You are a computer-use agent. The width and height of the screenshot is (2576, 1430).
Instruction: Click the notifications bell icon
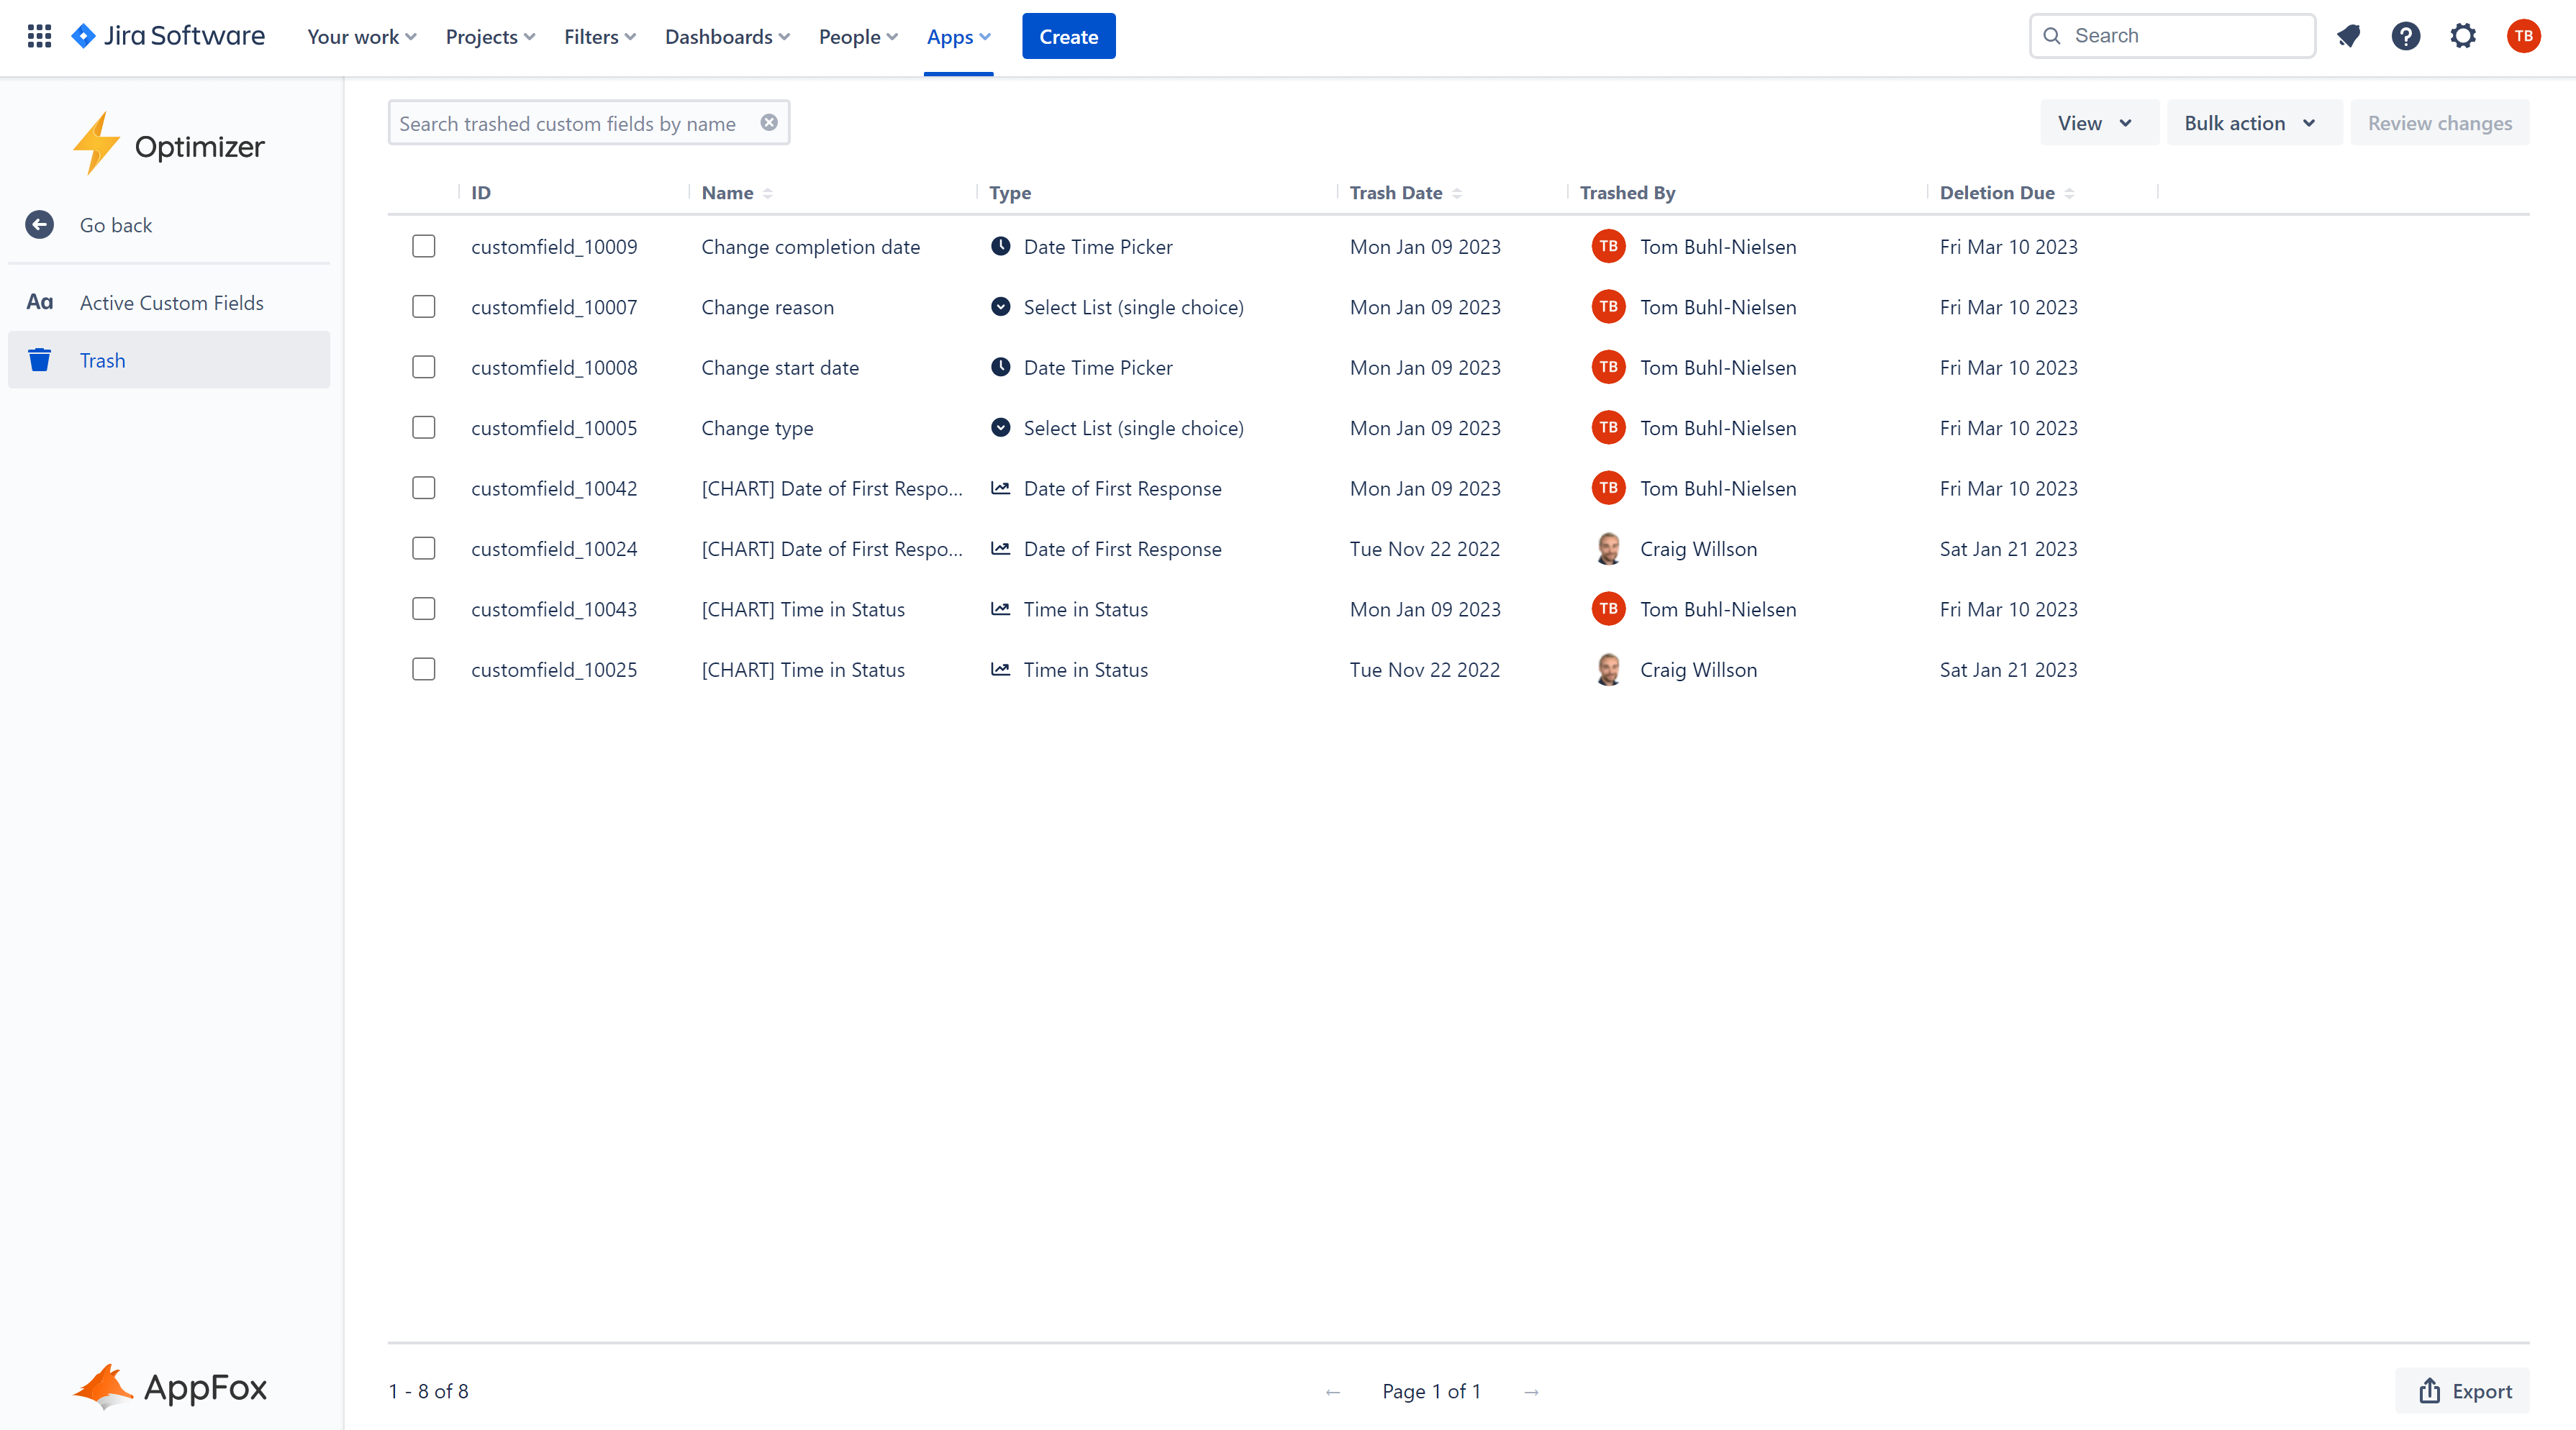pos(2348,36)
